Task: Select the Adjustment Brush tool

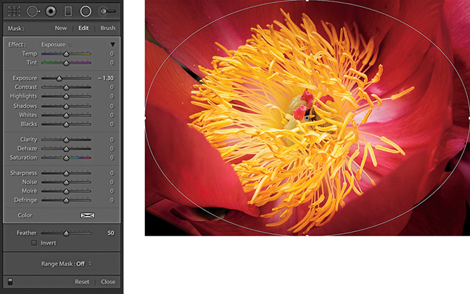Action: pyautogui.click(x=107, y=11)
